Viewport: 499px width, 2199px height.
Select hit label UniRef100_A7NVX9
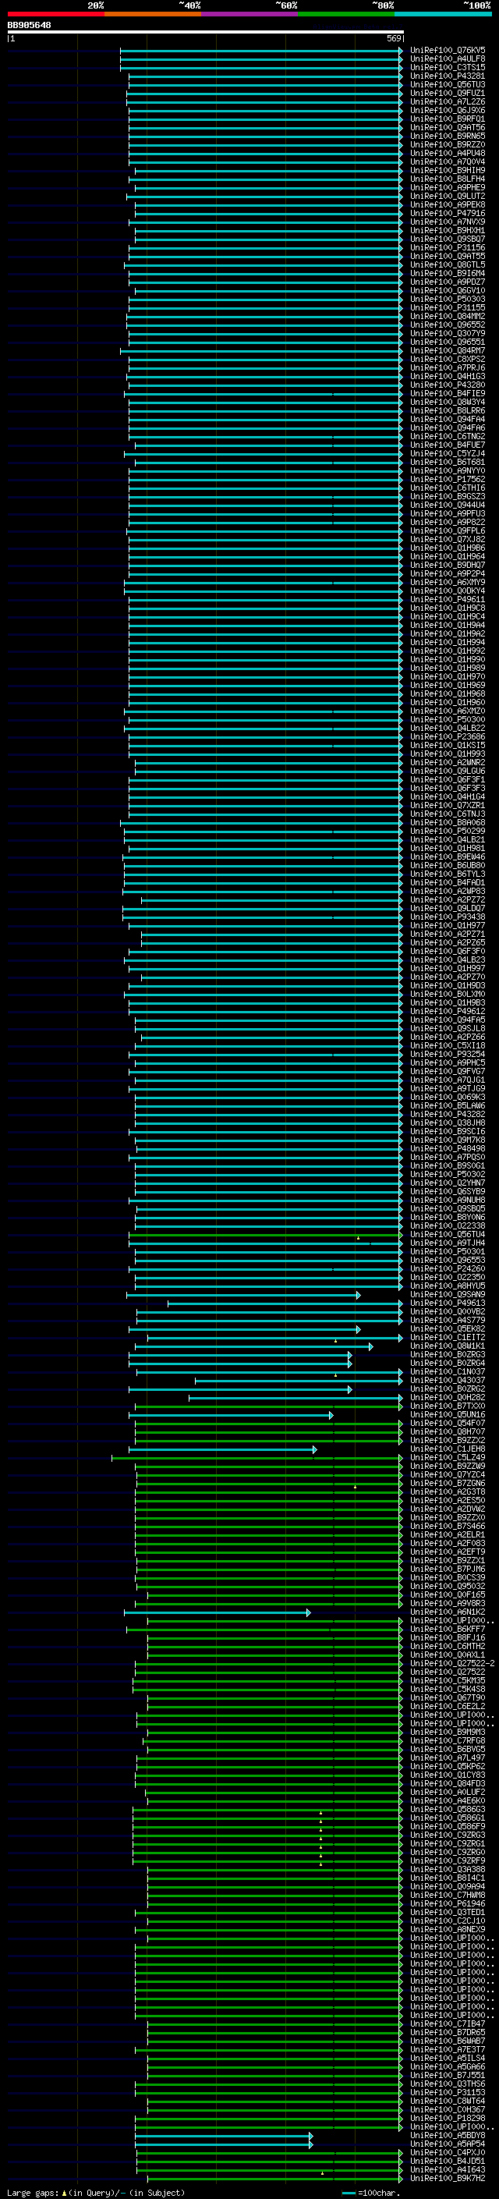pos(448,222)
